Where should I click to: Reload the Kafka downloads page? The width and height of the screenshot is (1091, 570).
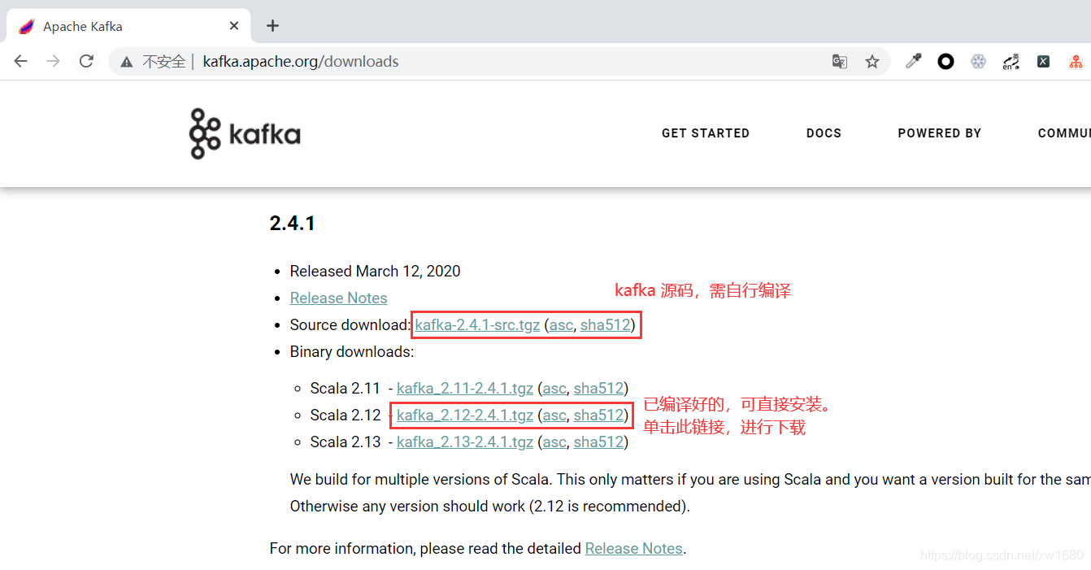click(86, 61)
